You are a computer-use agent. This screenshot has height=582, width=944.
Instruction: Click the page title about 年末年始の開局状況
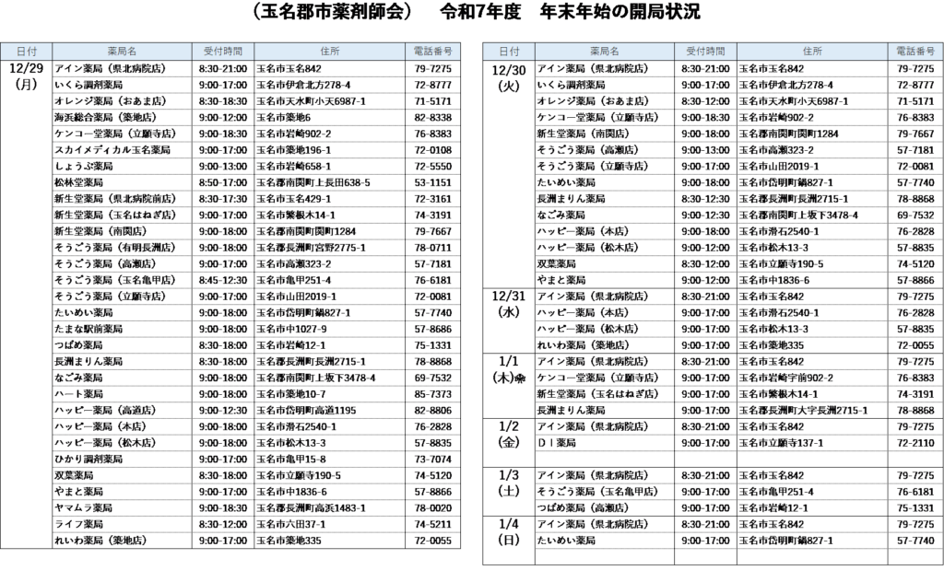(472, 15)
